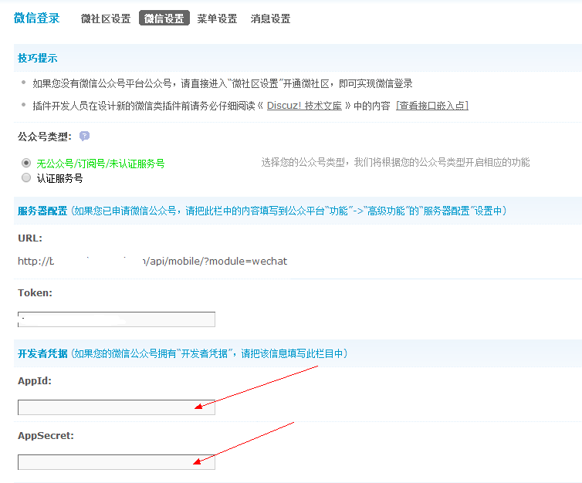Open the 微社区设置 tab

pos(106,19)
